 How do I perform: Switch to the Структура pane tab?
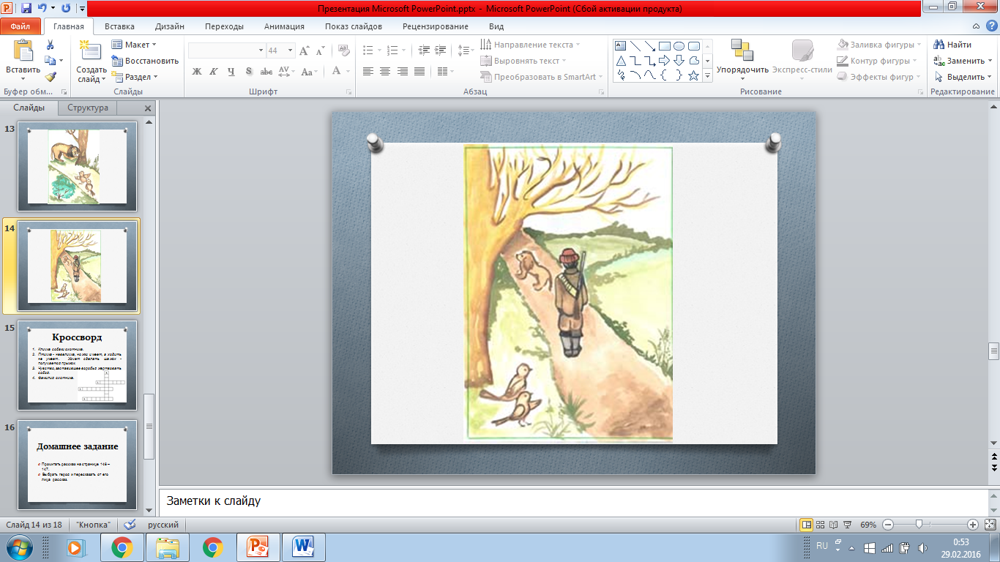click(88, 108)
